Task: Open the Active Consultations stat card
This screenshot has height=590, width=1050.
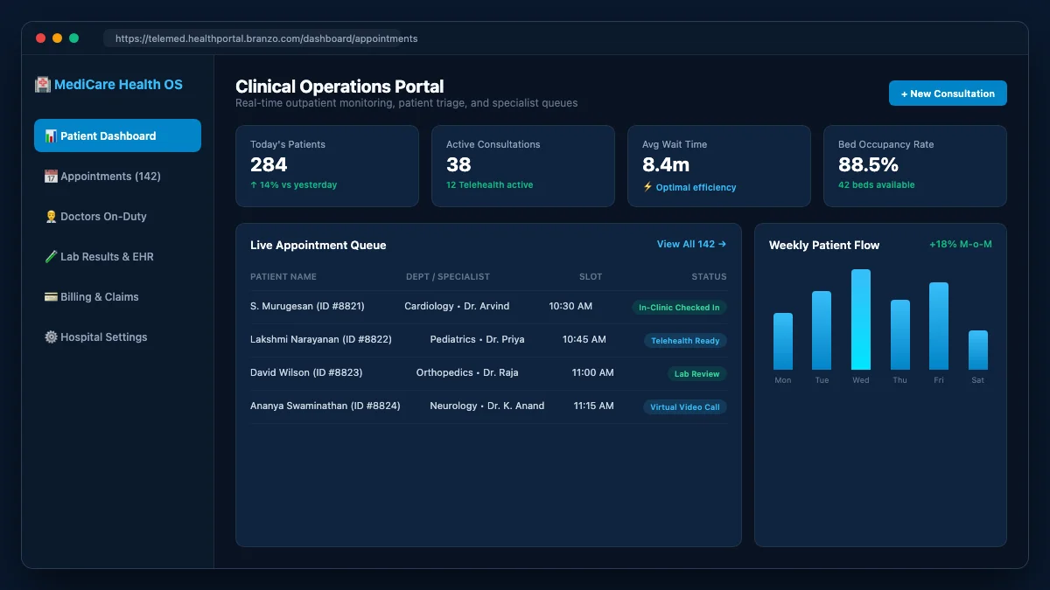Action: pos(523,166)
